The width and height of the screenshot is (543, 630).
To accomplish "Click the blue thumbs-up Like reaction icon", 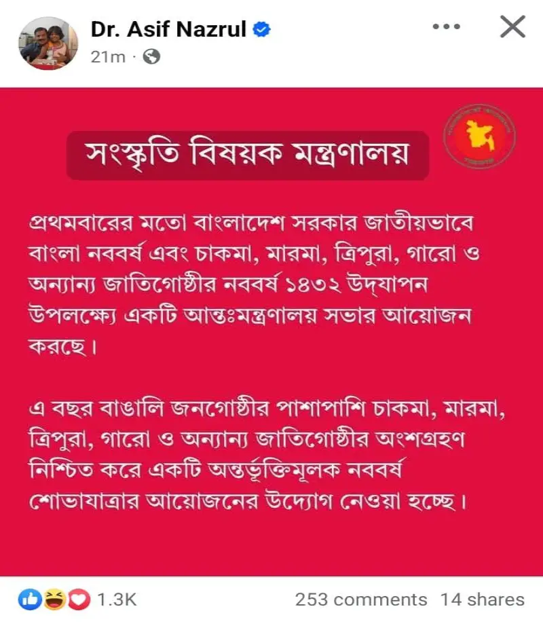I will [30, 599].
